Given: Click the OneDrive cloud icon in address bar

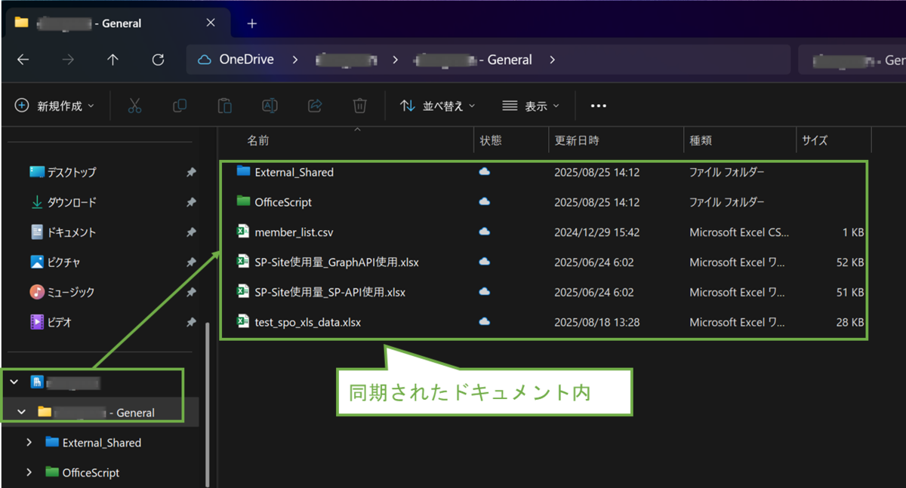Looking at the screenshot, I should pyautogui.click(x=204, y=60).
